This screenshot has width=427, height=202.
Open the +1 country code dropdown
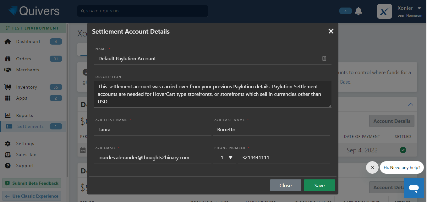pyautogui.click(x=224, y=157)
